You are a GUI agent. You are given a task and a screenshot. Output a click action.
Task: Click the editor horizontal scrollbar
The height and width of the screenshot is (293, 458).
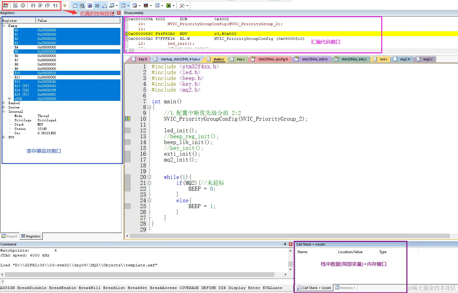pos(289,236)
